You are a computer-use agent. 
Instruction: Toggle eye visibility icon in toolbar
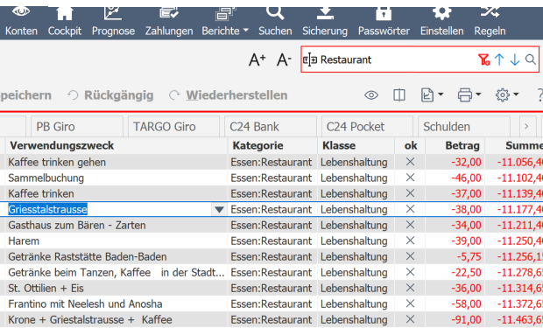pos(370,94)
